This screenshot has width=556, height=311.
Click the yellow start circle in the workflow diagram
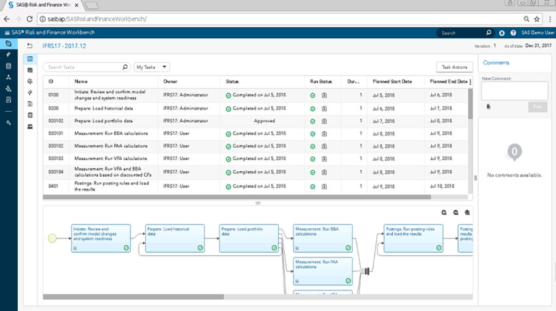click(x=52, y=239)
